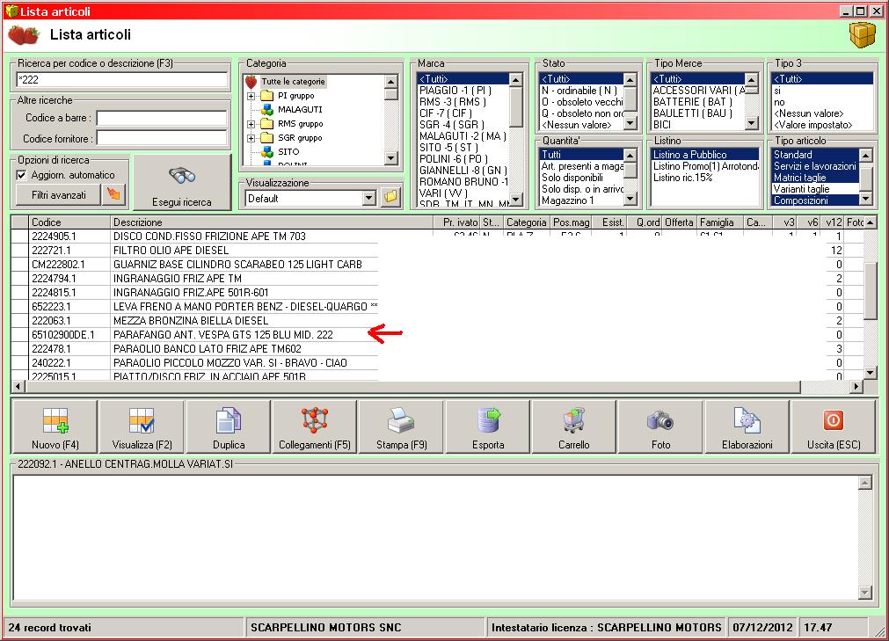This screenshot has height=641, width=889.
Task: Select MALAGUTI -2 ( MA ) in Marca list
Action: pos(463,136)
